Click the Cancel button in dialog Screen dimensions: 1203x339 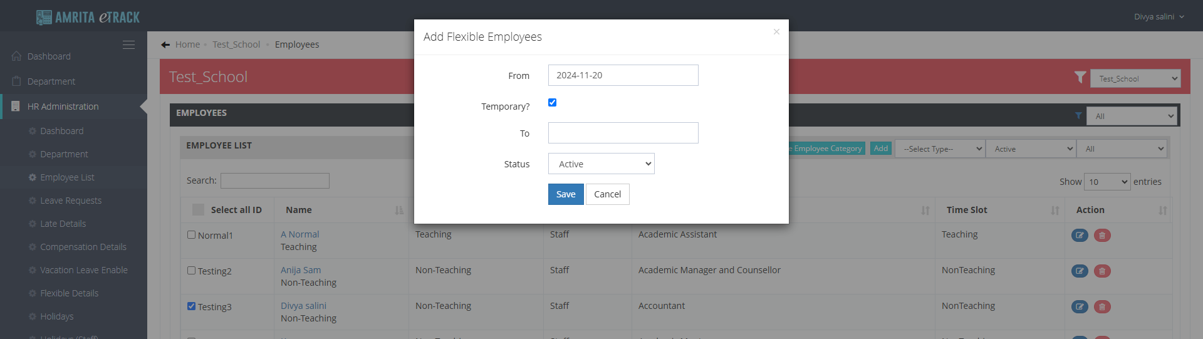607,194
